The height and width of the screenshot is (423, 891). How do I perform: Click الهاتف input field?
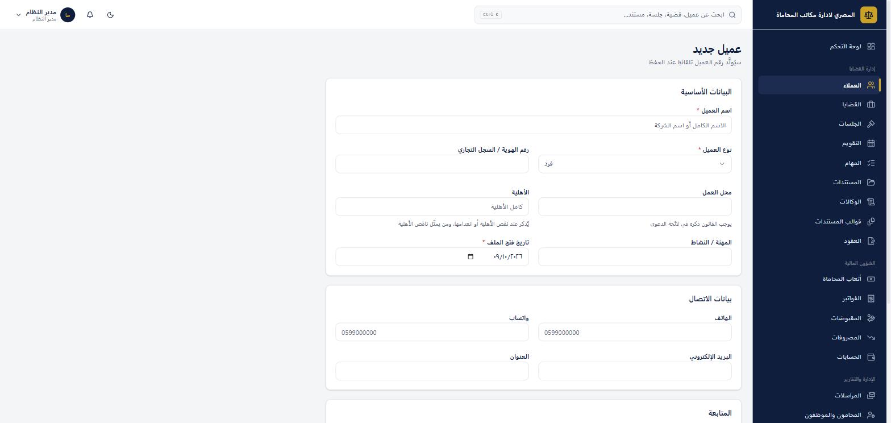point(635,333)
